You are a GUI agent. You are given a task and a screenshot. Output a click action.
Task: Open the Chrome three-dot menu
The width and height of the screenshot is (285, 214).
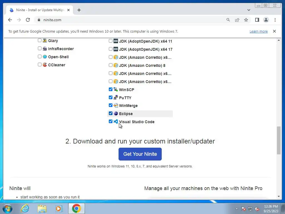(275, 20)
